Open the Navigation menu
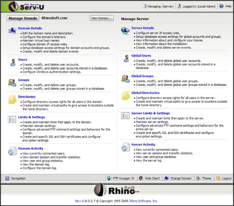 pos(18,178)
